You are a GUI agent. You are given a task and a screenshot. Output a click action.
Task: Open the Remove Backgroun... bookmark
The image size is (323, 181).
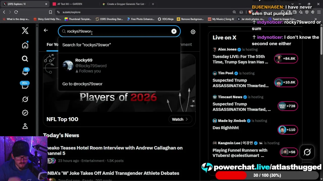click(190, 19)
